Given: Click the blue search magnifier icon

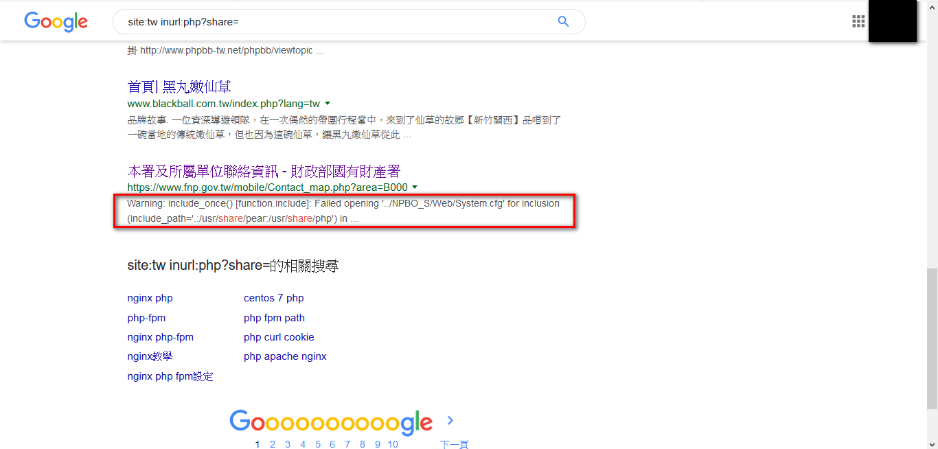Looking at the screenshot, I should [563, 21].
